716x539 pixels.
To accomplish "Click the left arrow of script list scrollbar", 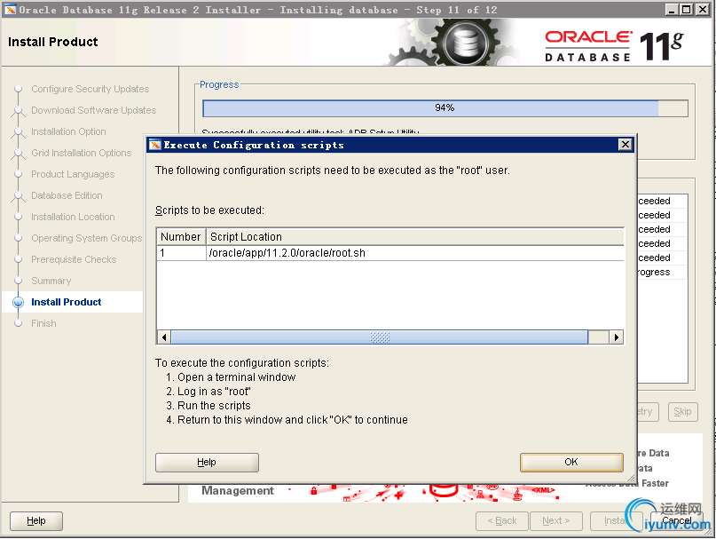I will click(x=164, y=337).
